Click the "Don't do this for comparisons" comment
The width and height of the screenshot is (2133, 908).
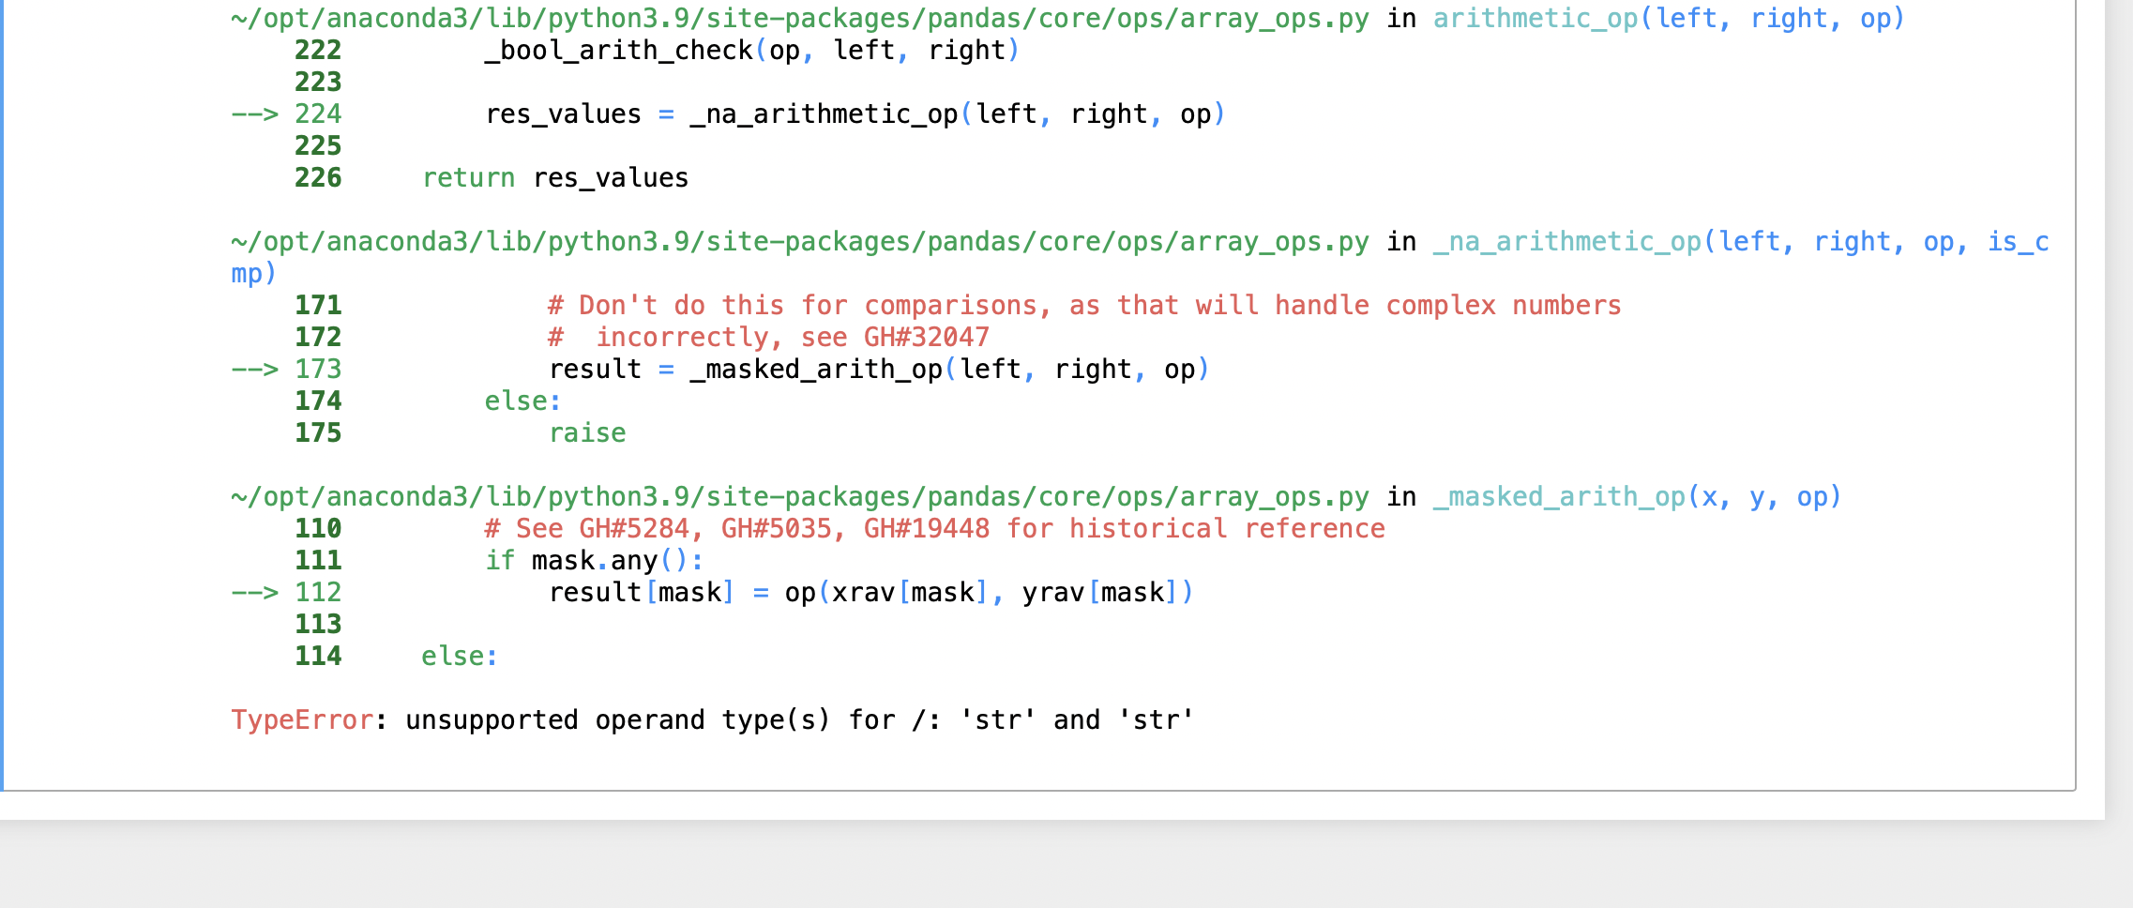[x=1084, y=306]
